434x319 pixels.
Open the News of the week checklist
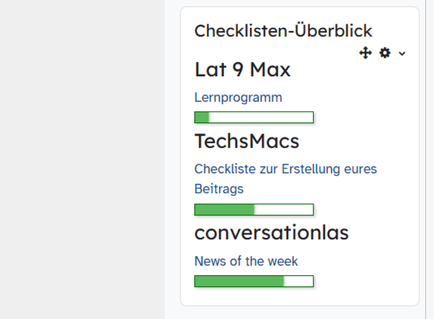(x=246, y=261)
